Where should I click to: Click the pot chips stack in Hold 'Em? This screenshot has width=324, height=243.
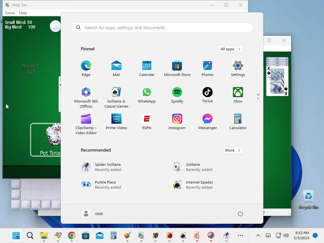[53, 134]
